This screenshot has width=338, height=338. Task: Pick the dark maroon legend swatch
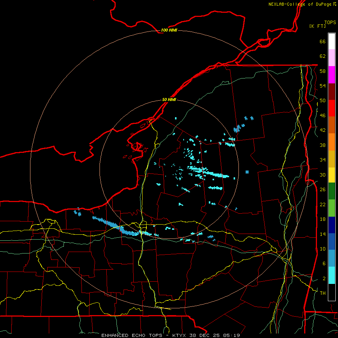coord(332,91)
